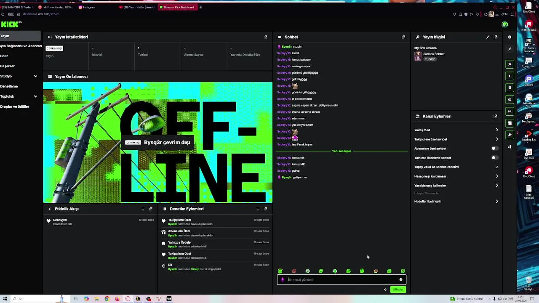Click the info icon in right widget bar
This screenshot has width=539, height=303.
click(x=510, y=37)
